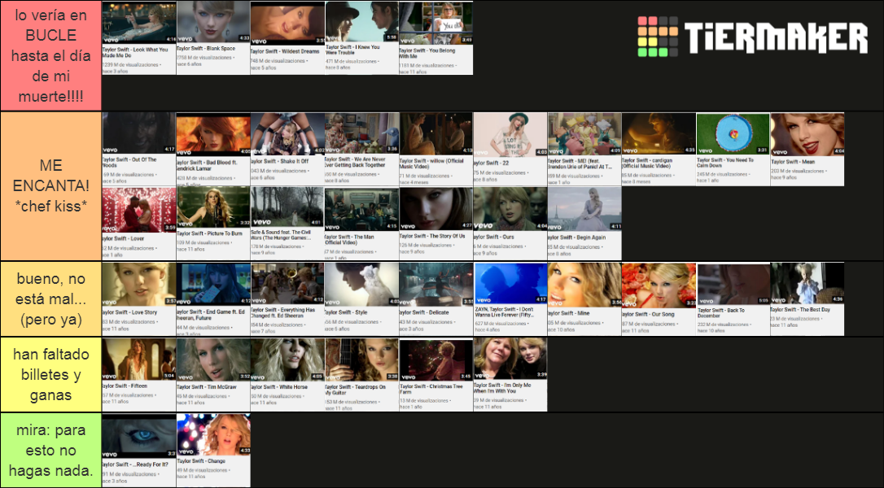Image resolution: width=884 pixels, height=488 pixels.
Task: Click 'The Best Day' thumbnail
Action: (x=807, y=299)
